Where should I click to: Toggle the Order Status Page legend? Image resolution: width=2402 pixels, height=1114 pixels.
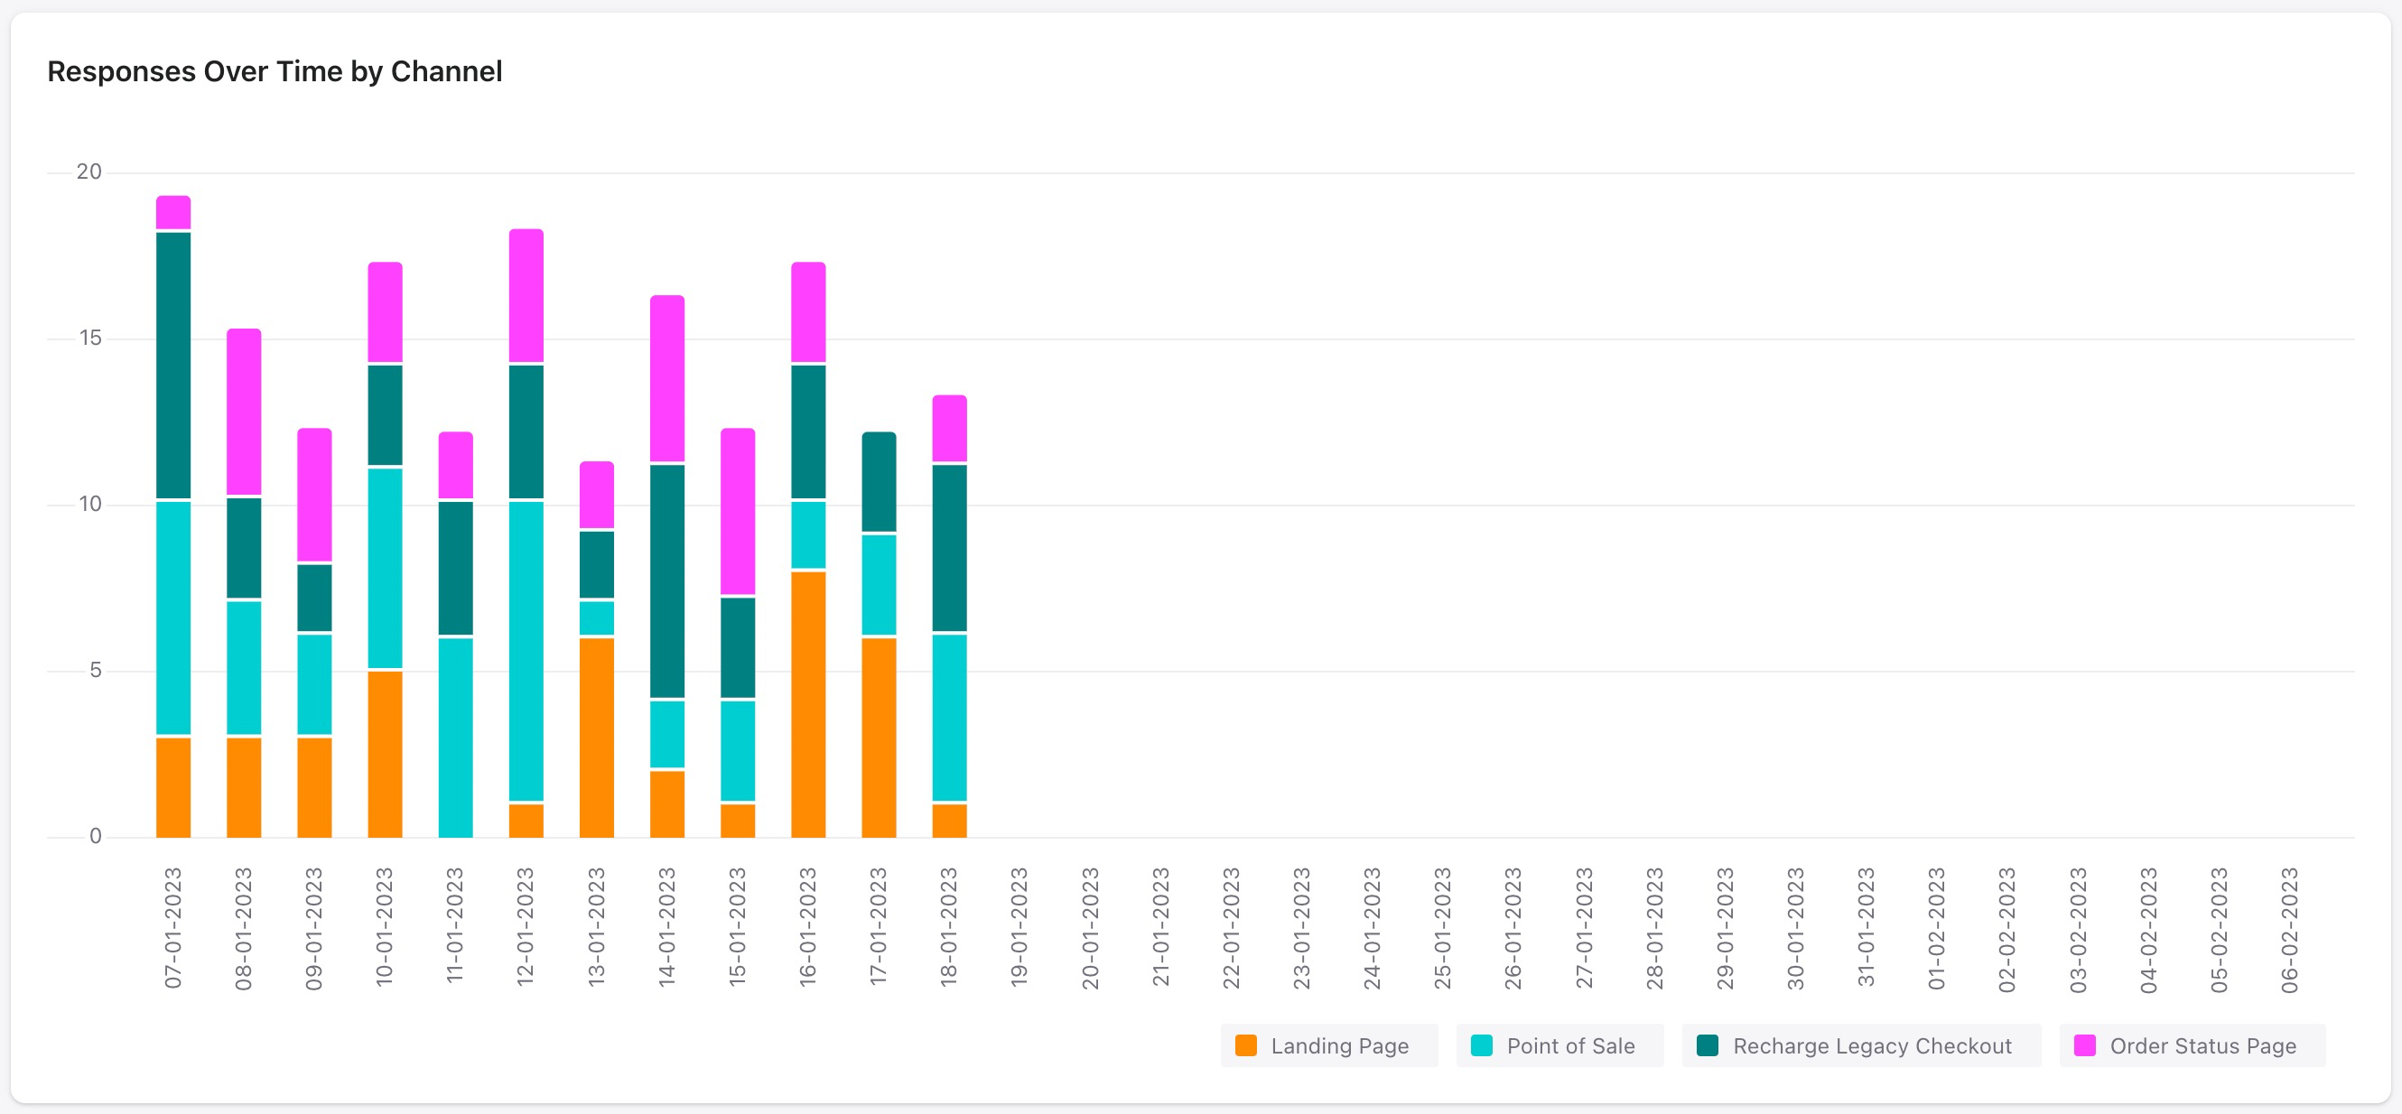(x=2202, y=1046)
